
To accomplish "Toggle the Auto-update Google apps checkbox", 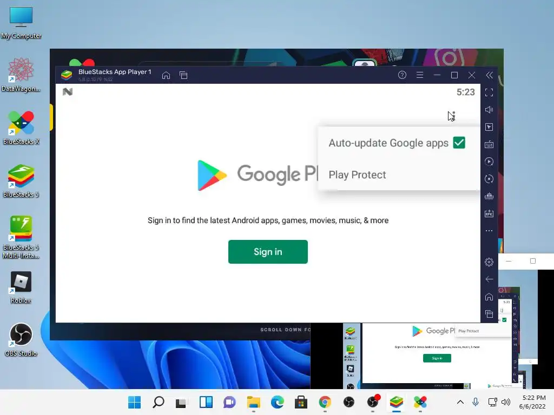I will pyautogui.click(x=459, y=143).
